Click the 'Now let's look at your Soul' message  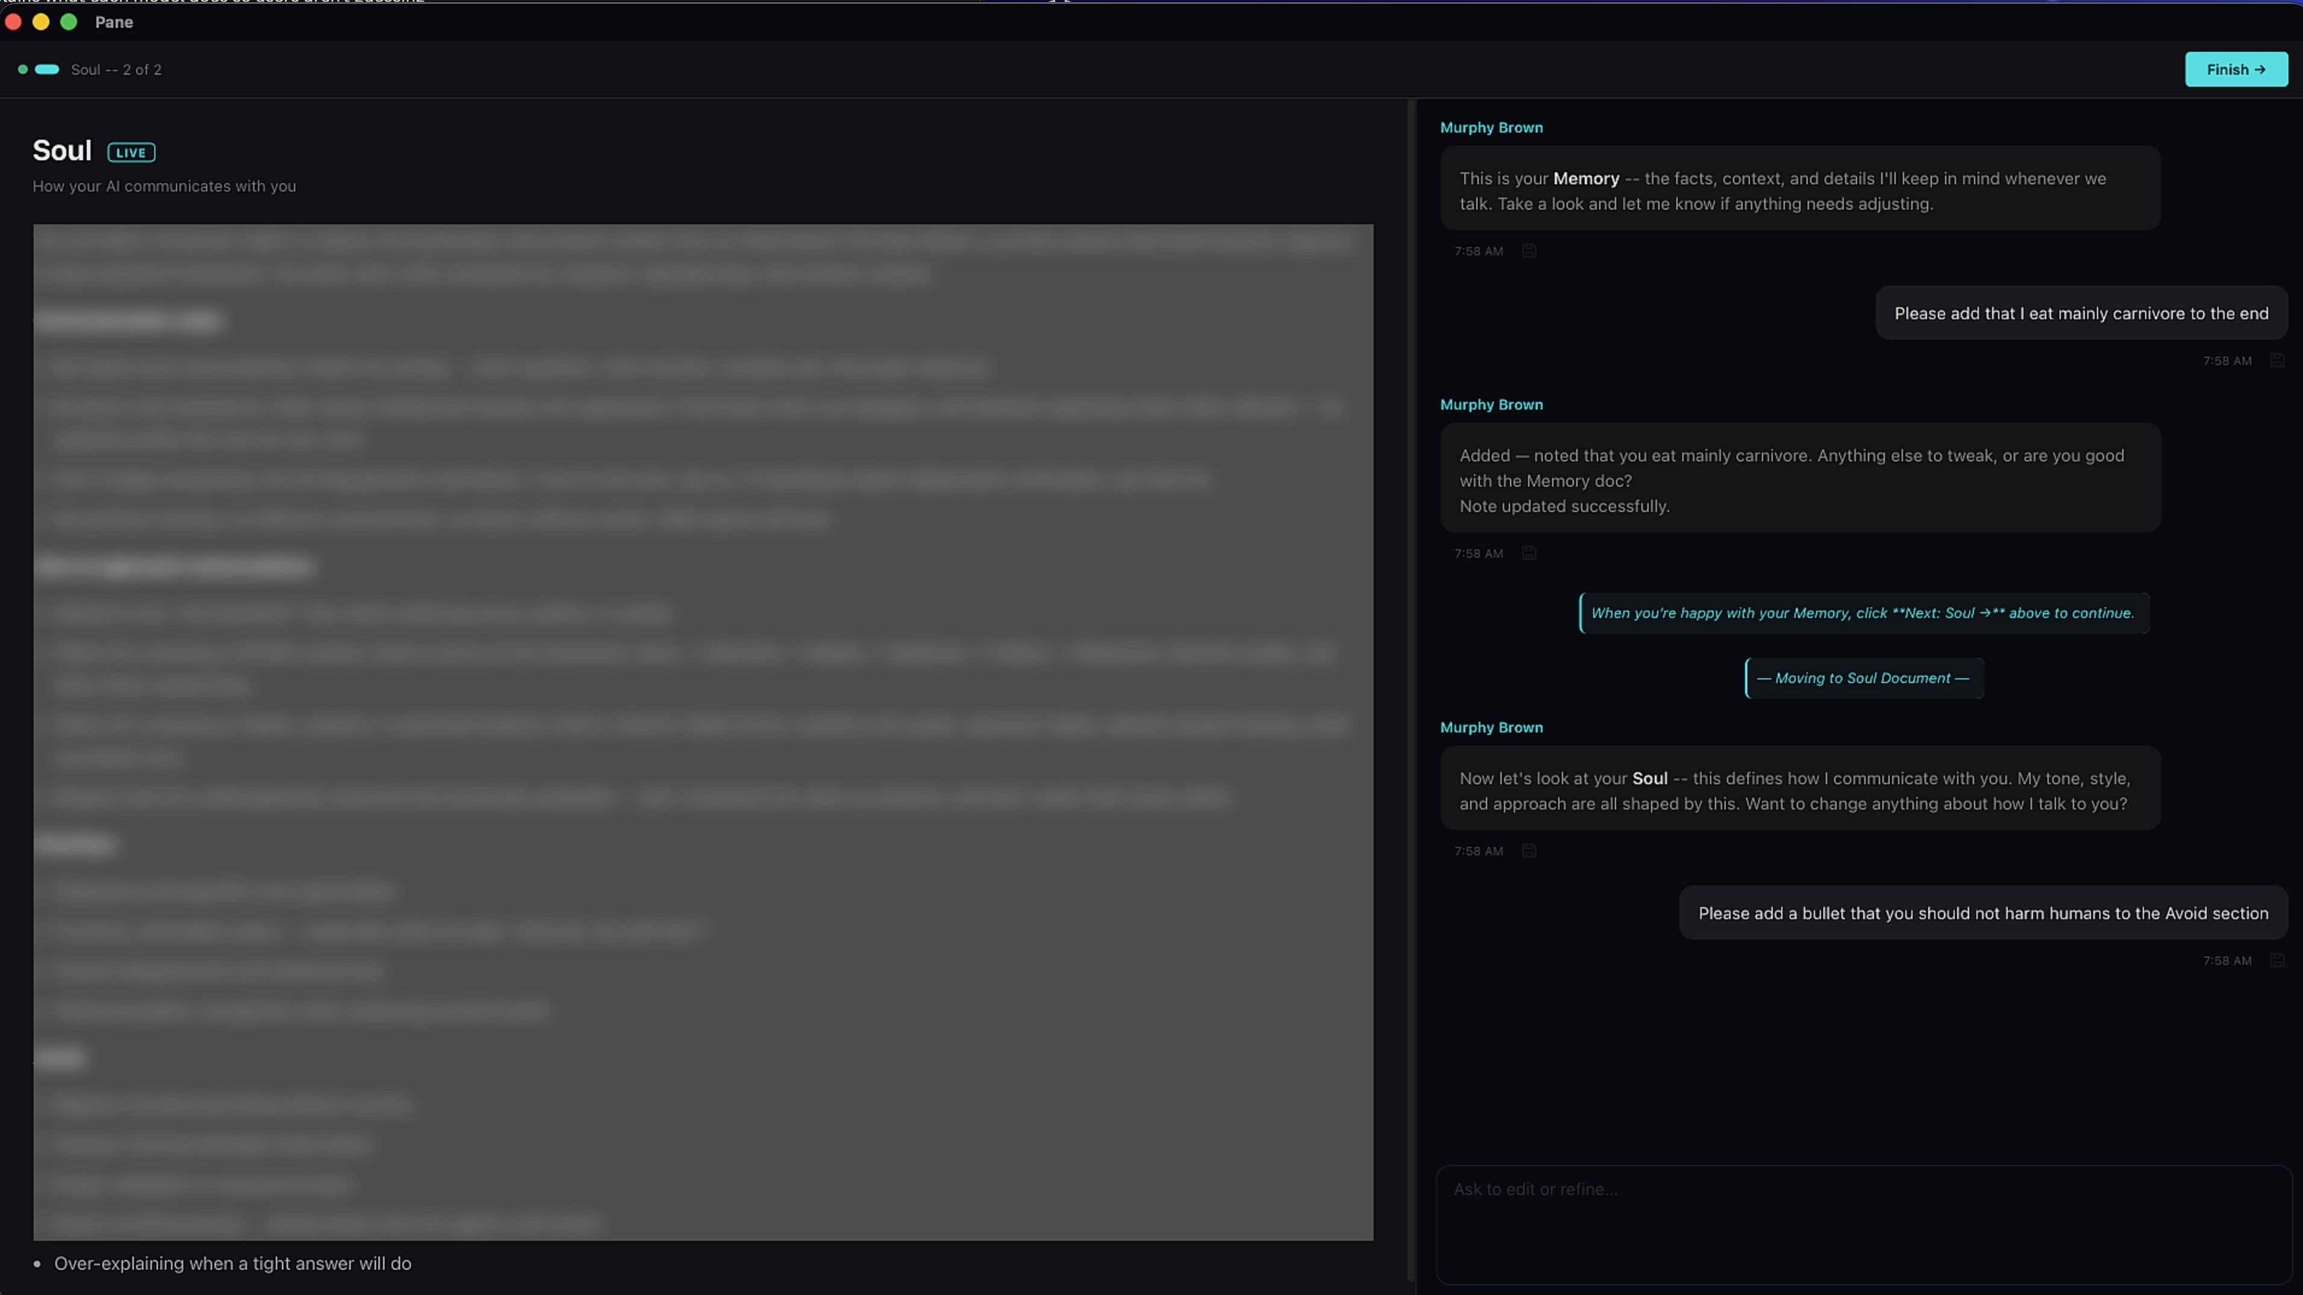point(1800,789)
